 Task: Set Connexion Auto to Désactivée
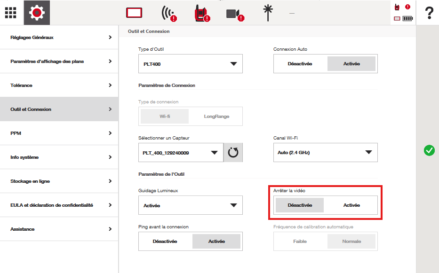pyautogui.click(x=300, y=64)
